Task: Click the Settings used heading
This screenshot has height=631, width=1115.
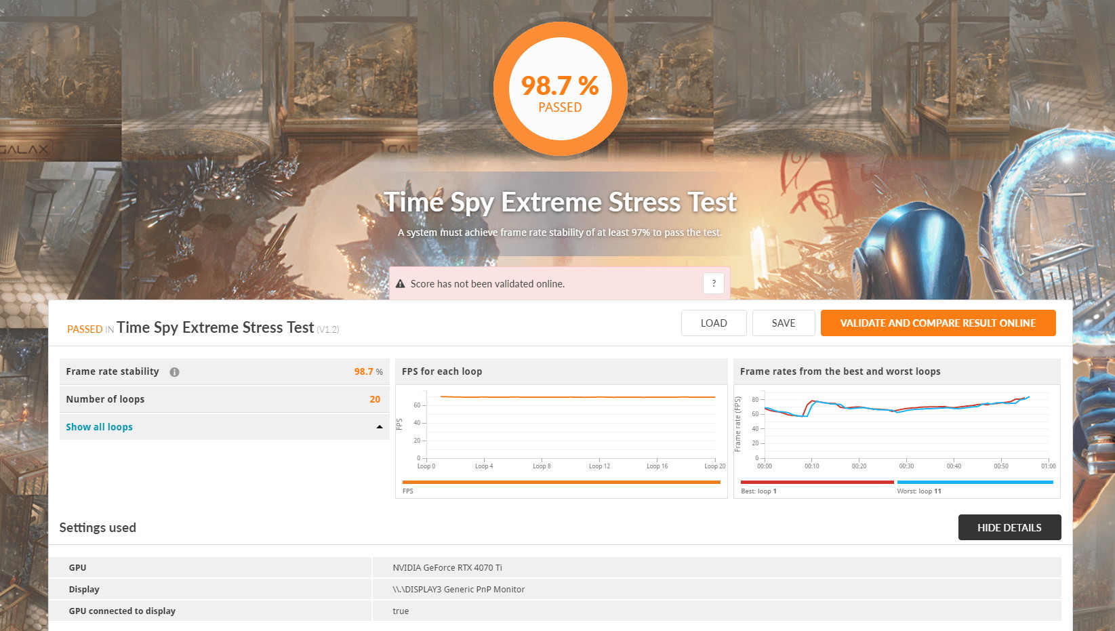Action: [x=98, y=527]
